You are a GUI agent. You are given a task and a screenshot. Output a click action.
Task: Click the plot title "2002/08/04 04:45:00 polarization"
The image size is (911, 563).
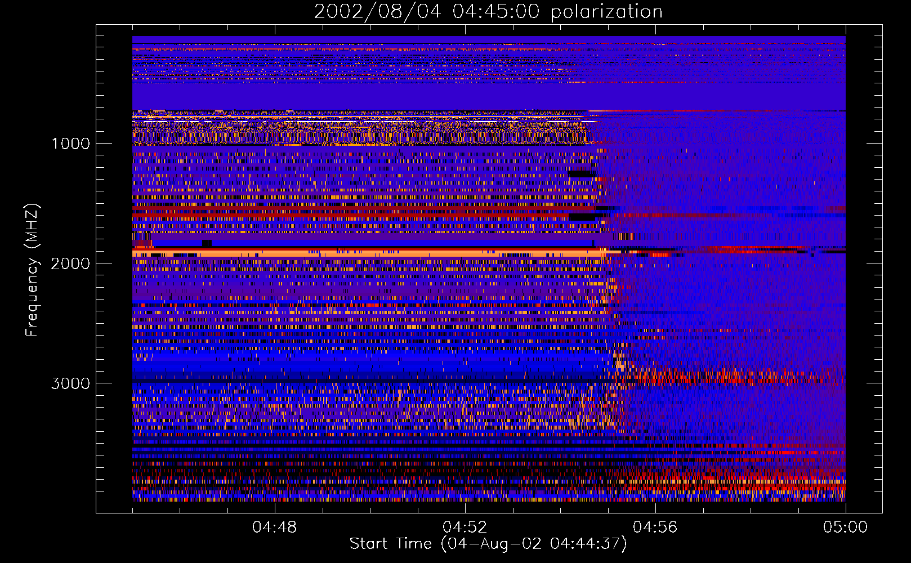(488, 12)
